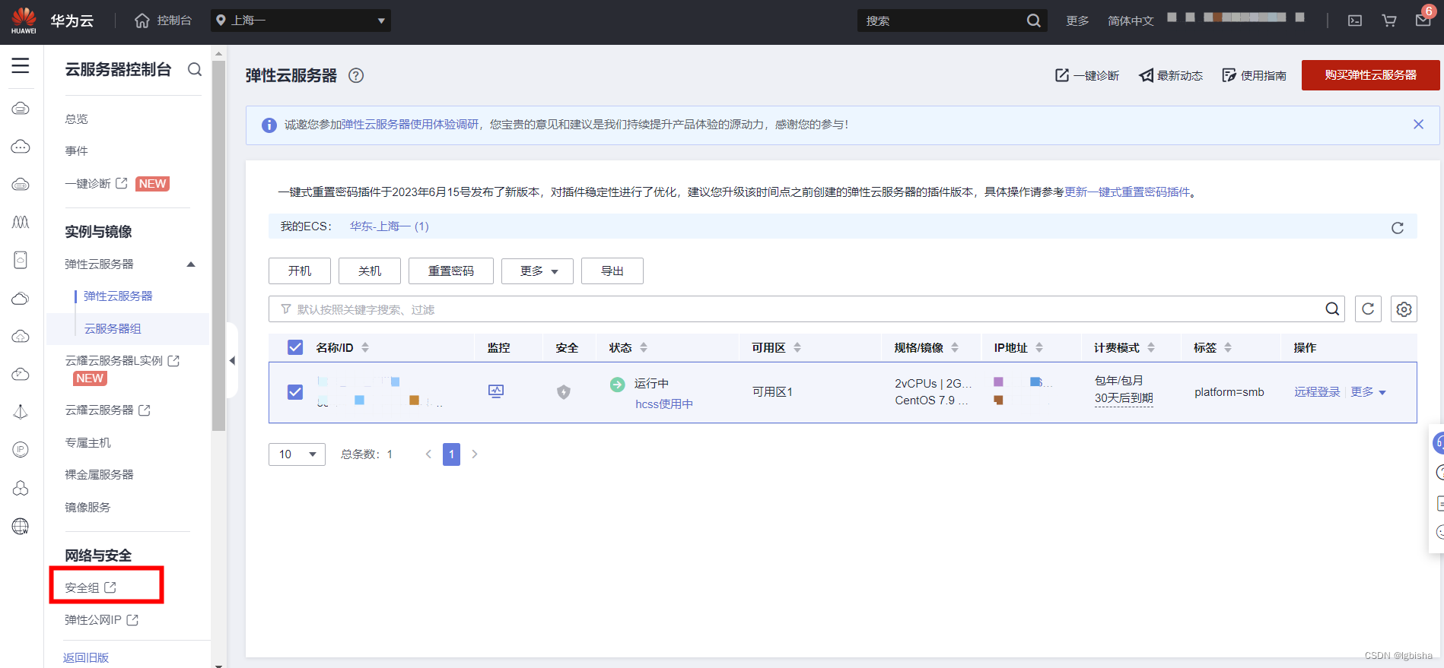Screen dimensions: 1444x668
Task: Click hcss使用中 status link
Action: (x=664, y=404)
